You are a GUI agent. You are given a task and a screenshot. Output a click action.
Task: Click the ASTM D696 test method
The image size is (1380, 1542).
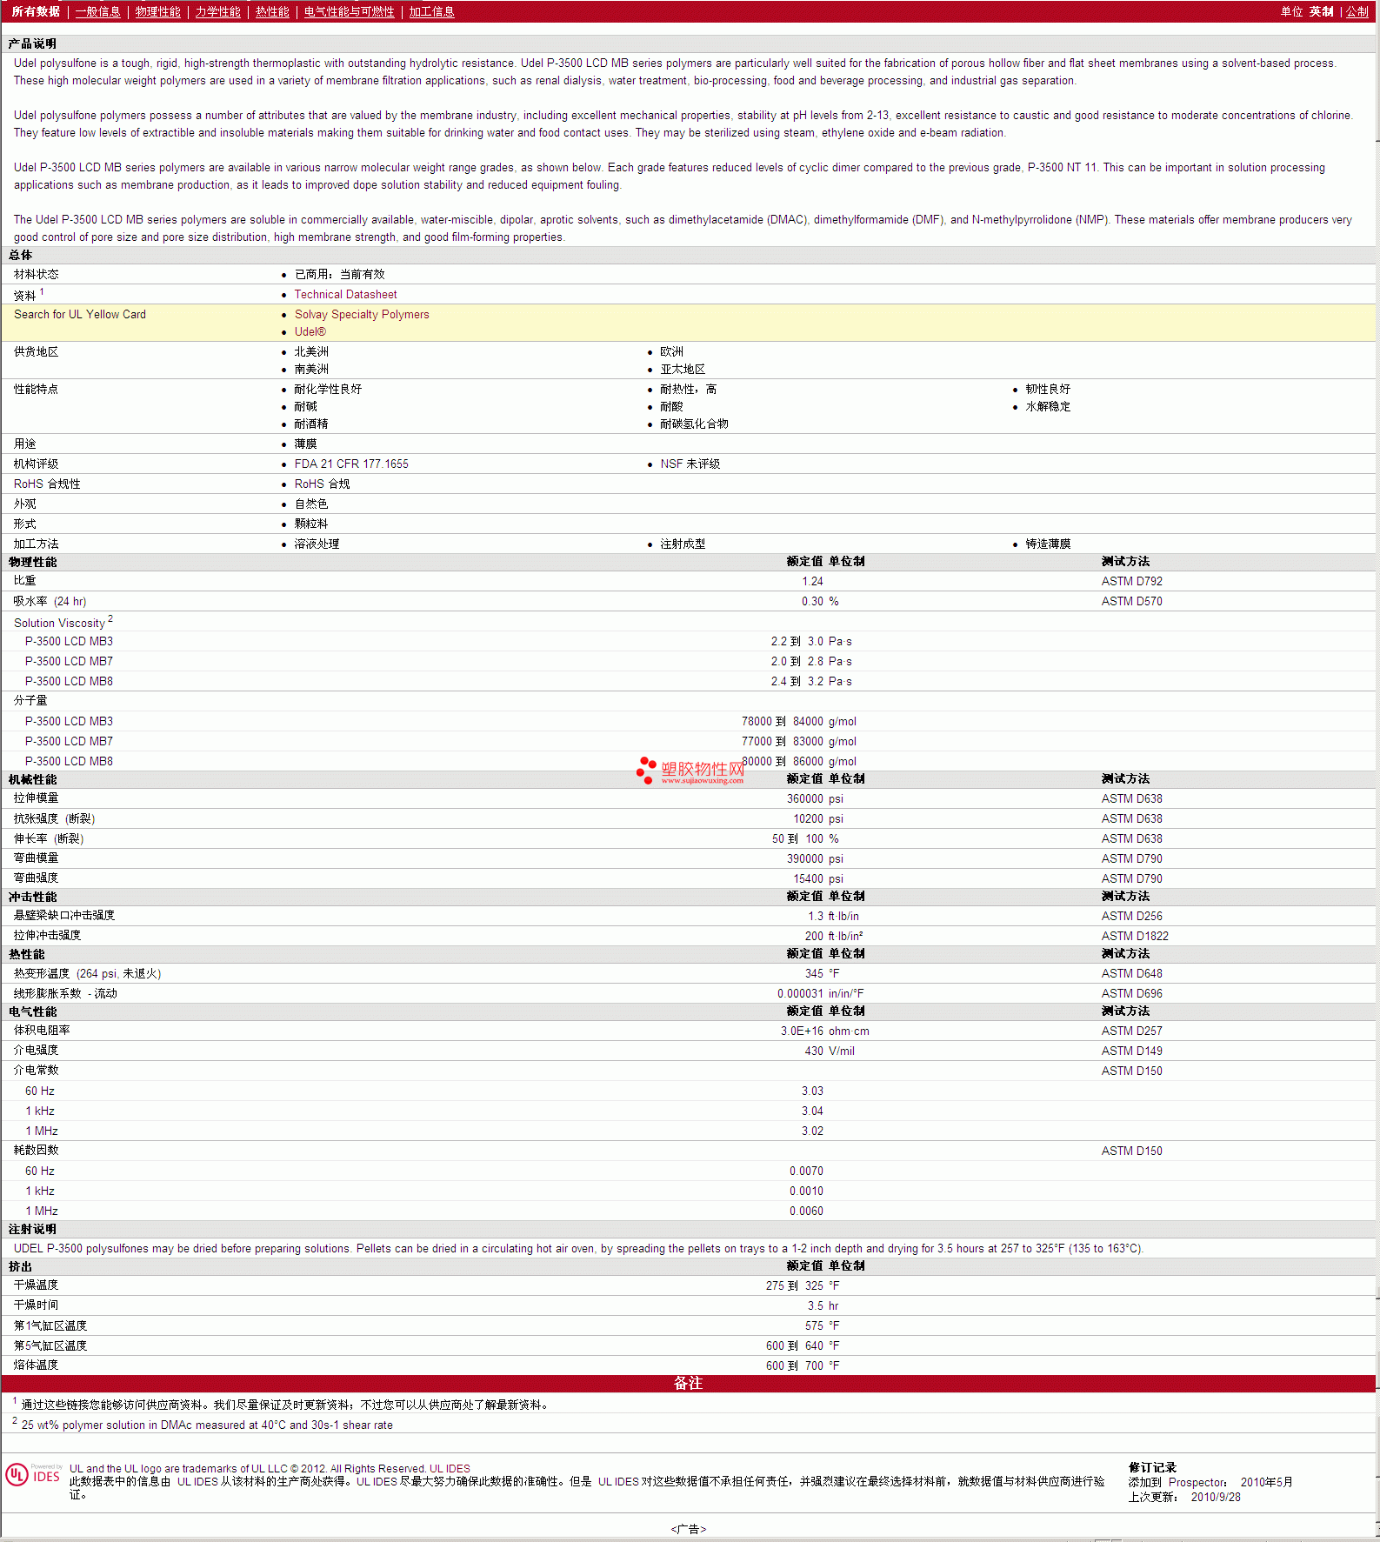coord(1131,994)
